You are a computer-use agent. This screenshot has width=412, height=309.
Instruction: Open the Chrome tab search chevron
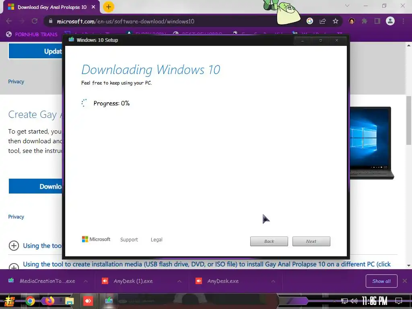[347, 6]
